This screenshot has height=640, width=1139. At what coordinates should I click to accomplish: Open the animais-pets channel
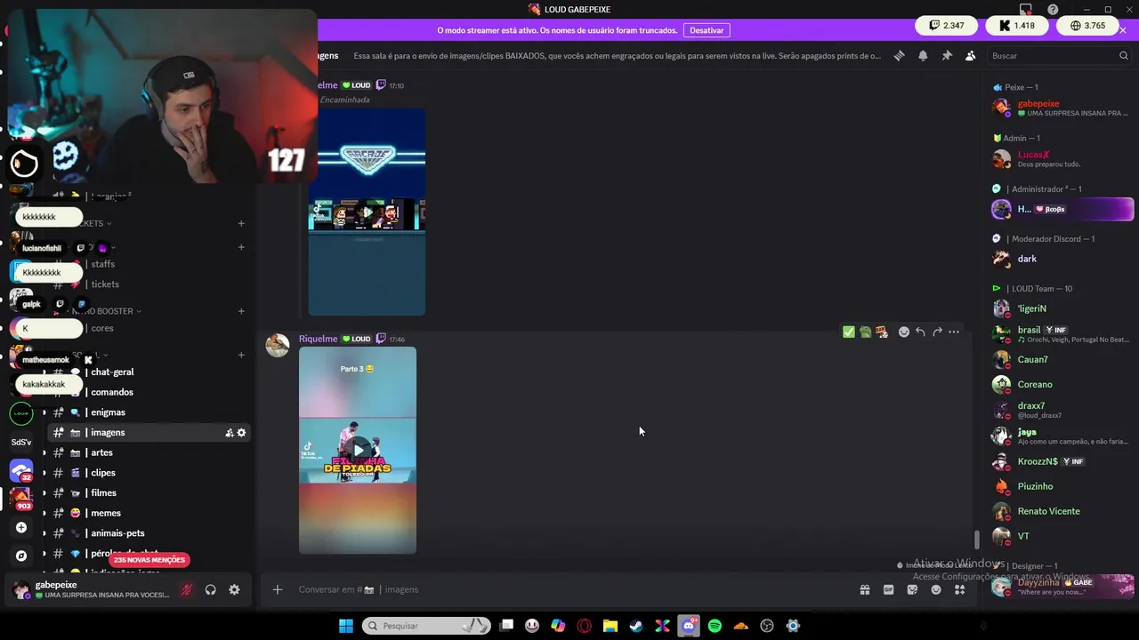[147, 533]
